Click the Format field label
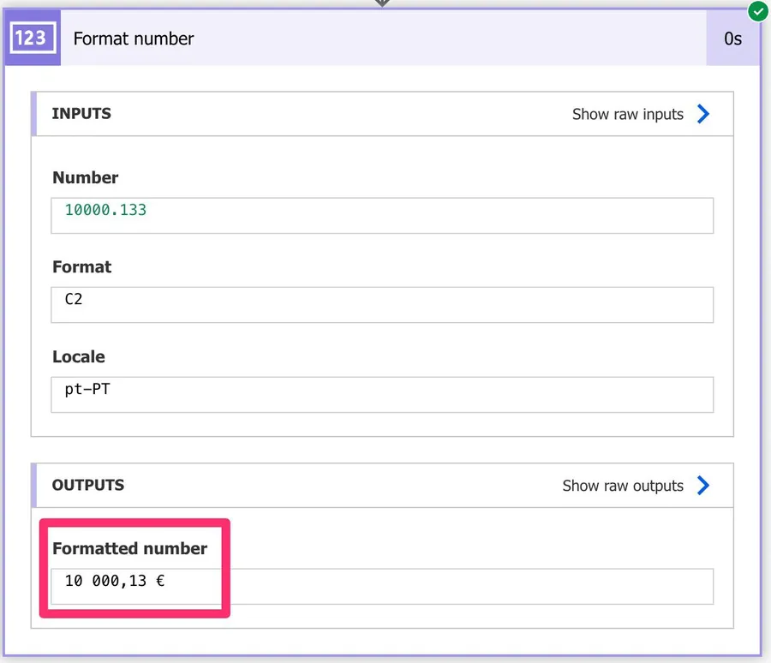The image size is (771, 663). pyautogui.click(x=81, y=267)
